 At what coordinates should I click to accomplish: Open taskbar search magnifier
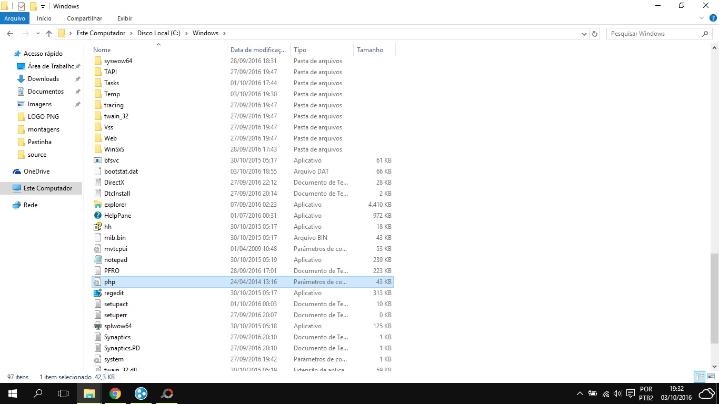38,393
